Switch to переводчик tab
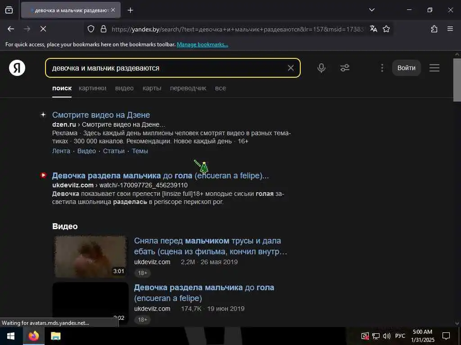The image size is (461, 345). (188, 88)
